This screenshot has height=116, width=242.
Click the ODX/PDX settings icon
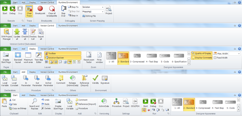(135, 103)
